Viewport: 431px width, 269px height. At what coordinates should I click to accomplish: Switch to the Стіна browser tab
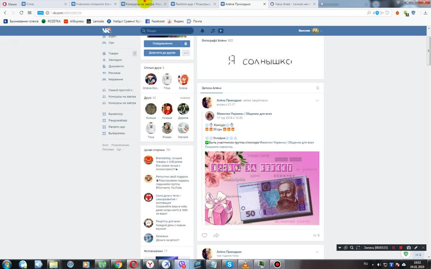pos(44,4)
